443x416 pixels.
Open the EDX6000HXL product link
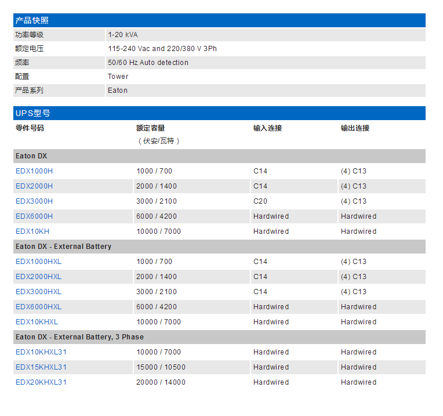tap(39, 307)
